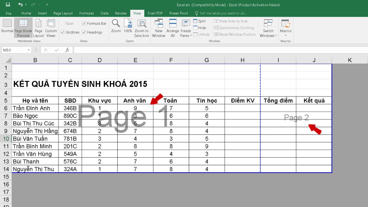368x207 pixels.
Task: Select header cell Họ và tên
Action: tap(35, 101)
